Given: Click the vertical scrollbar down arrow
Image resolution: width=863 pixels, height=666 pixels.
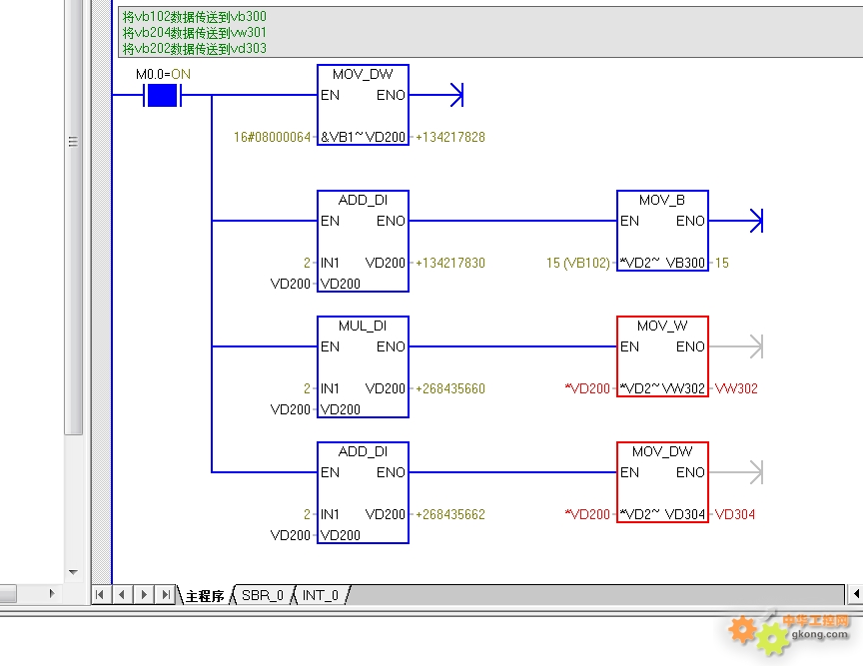Looking at the screenshot, I should [x=73, y=572].
